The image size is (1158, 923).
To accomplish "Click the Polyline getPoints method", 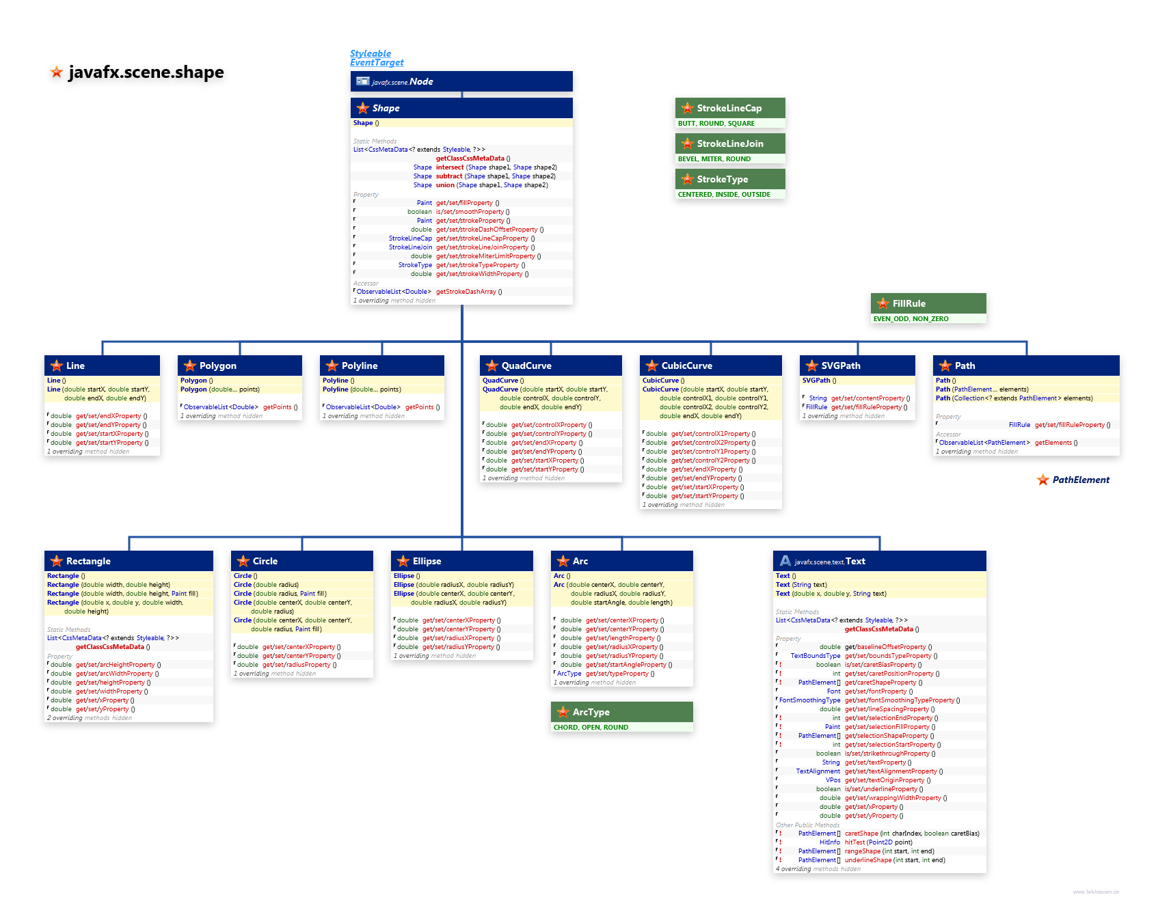I will (x=419, y=407).
